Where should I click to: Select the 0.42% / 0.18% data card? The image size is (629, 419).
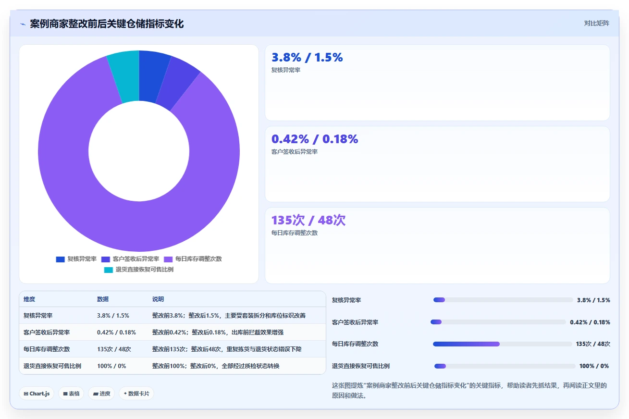[437, 164]
